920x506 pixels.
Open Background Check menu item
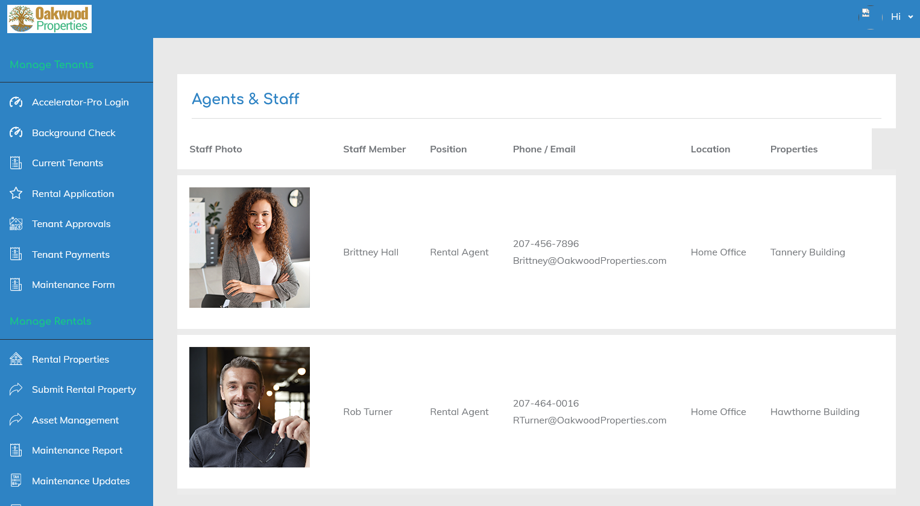click(74, 133)
